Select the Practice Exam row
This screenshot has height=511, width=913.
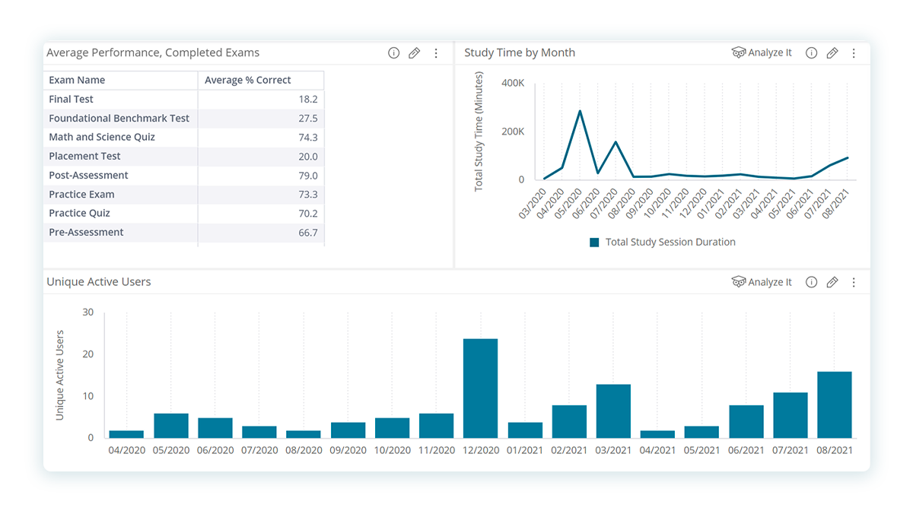tap(184, 195)
